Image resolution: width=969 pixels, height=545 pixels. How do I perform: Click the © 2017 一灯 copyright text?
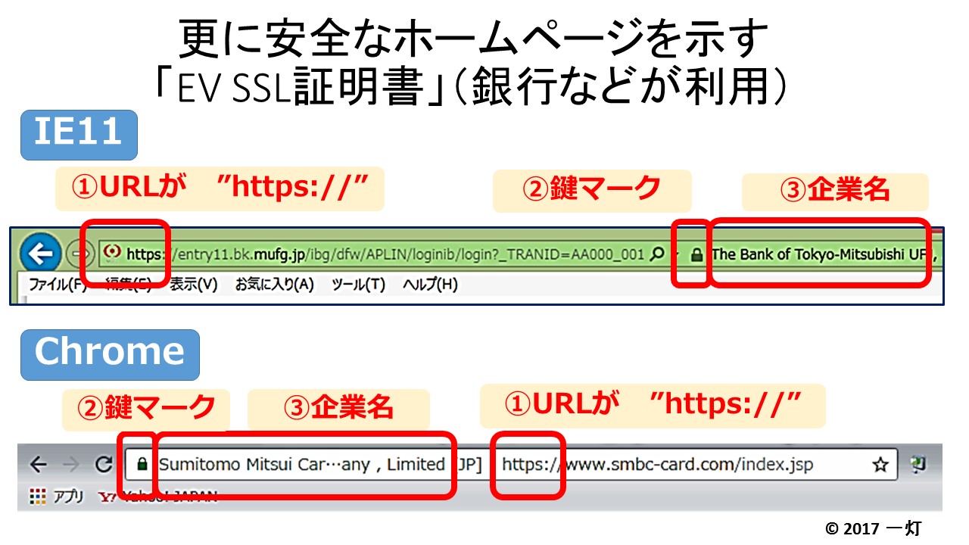coord(873,529)
